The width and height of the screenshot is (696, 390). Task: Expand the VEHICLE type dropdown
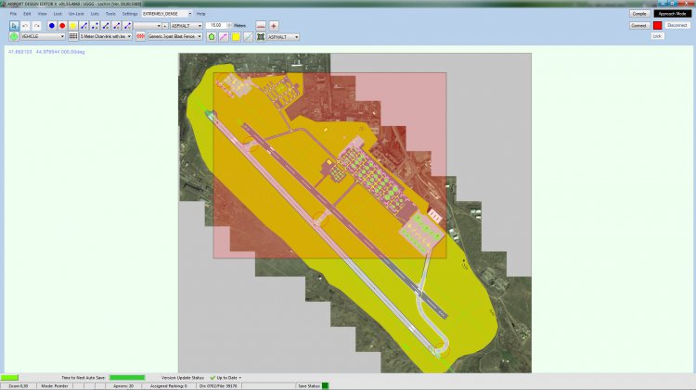coord(42,37)
